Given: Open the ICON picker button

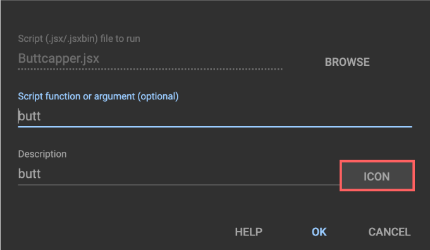Looking at the screenshot, I should 377,176.
